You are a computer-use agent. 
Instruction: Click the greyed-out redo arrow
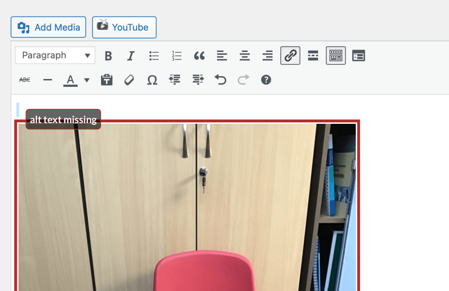pyautogui.click(x=243, y=80)
